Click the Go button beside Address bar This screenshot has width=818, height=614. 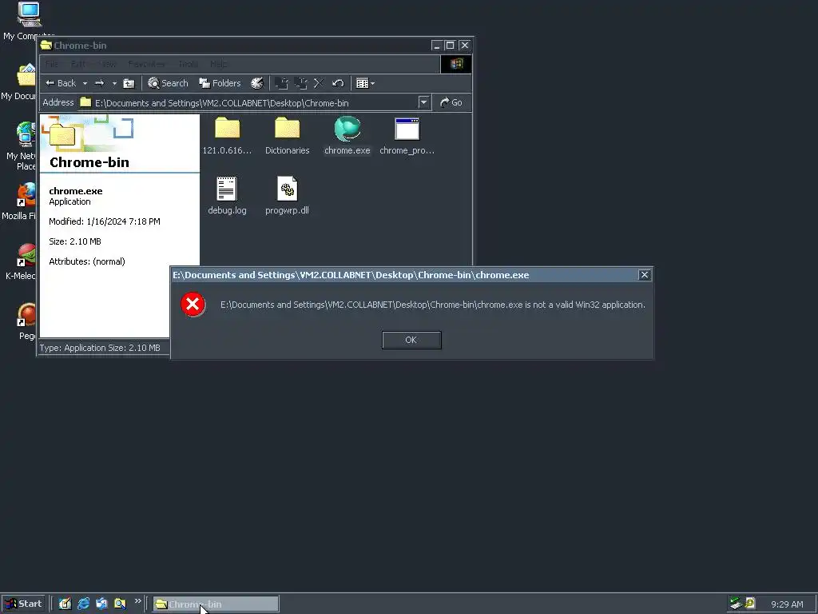[x=451, y=102]
